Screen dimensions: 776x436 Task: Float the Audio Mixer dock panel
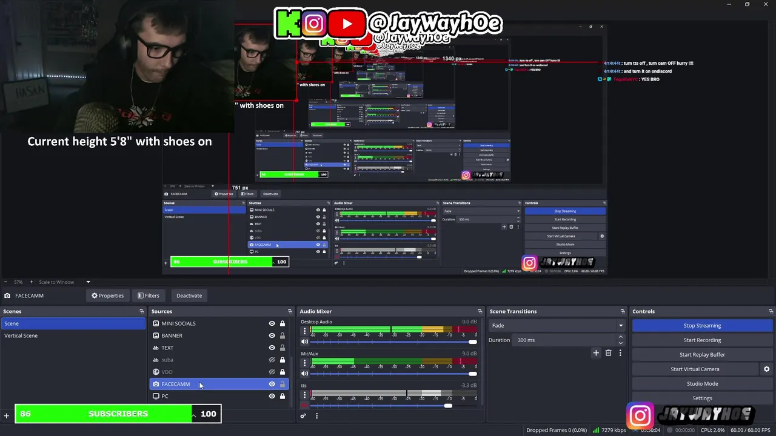click(x=480, y=311)
